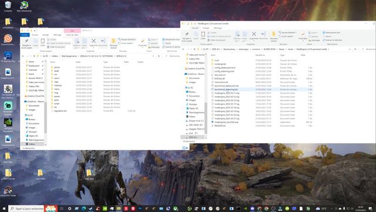Click back arrow in left Explorer window

23,56
